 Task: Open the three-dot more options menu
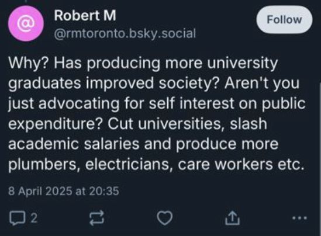point(299,218)
